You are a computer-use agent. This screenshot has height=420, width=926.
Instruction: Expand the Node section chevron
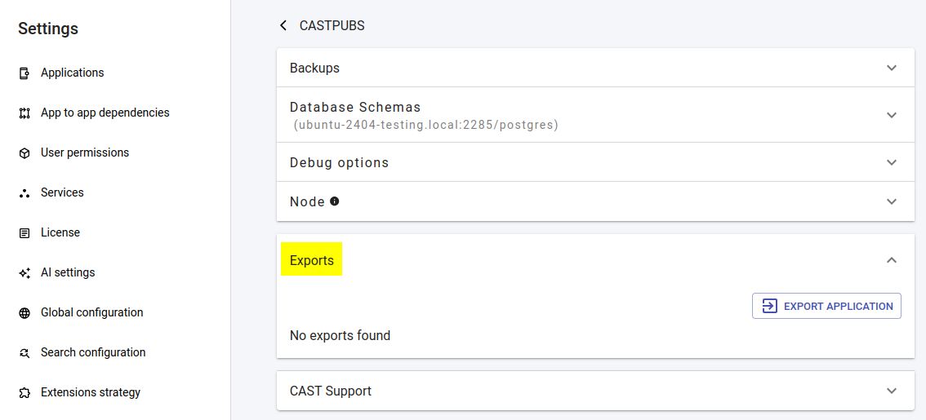(892, 201)
